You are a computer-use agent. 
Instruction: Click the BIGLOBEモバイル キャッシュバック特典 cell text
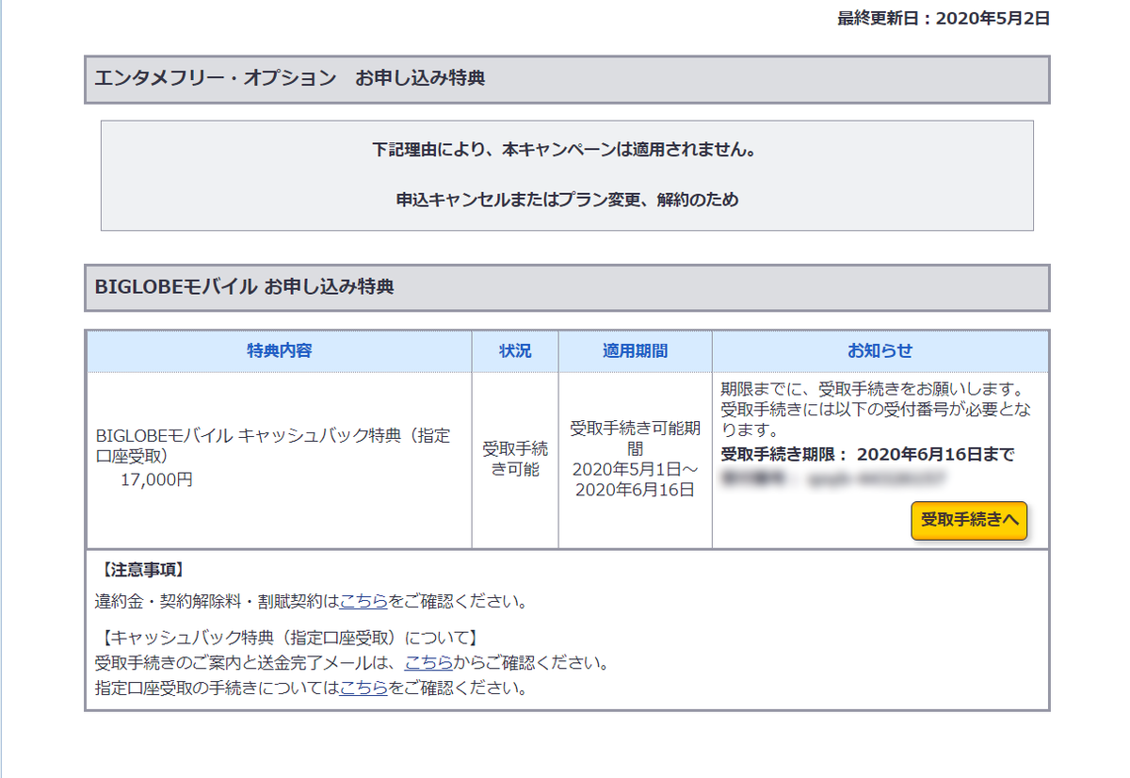coord(273,446)
